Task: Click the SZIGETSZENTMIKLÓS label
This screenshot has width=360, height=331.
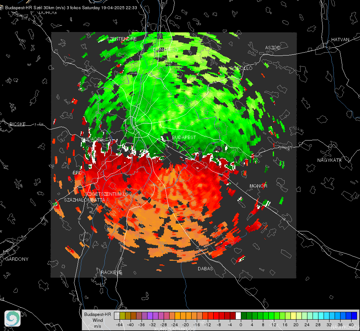Action: [x=108, y=194]
